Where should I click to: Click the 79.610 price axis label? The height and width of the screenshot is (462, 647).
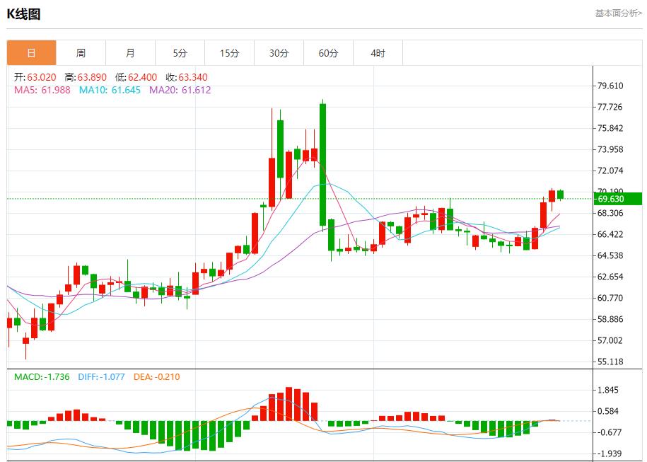[610, 85]
